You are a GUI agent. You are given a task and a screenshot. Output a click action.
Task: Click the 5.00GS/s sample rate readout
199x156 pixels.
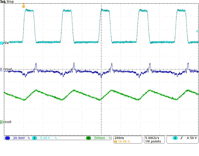154,138
